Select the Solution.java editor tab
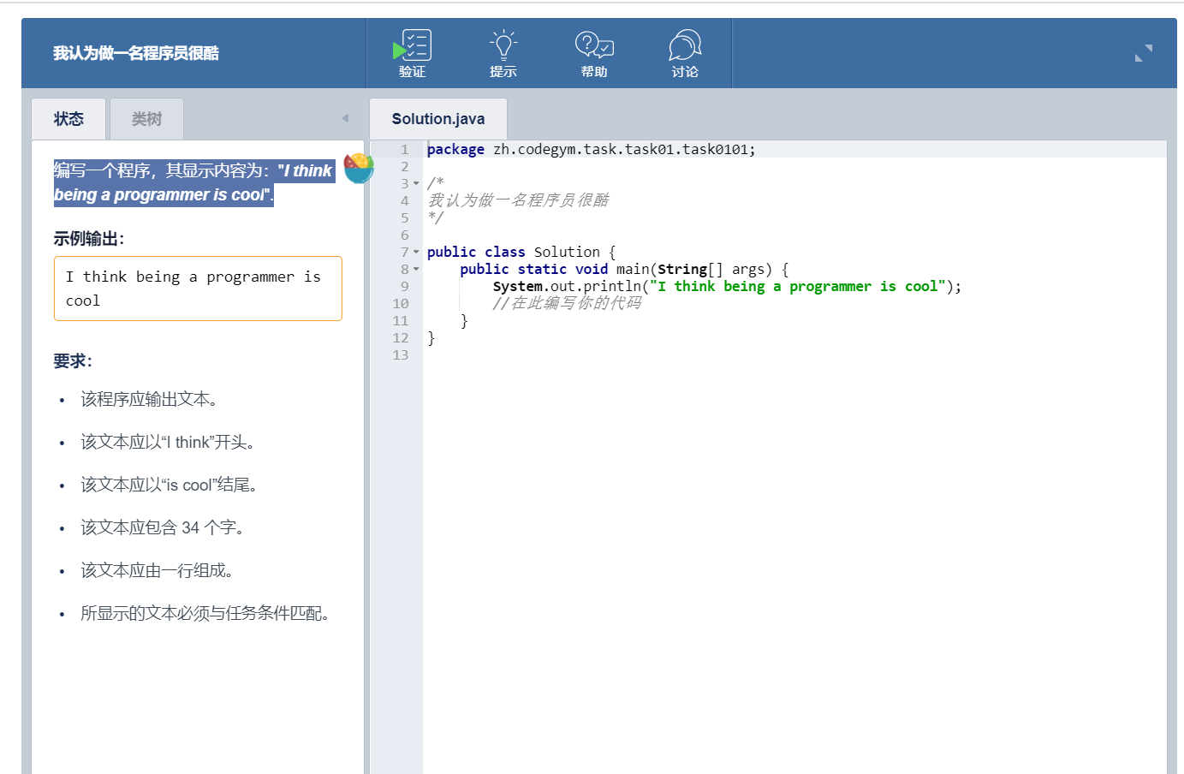 (x=438, y=119)
